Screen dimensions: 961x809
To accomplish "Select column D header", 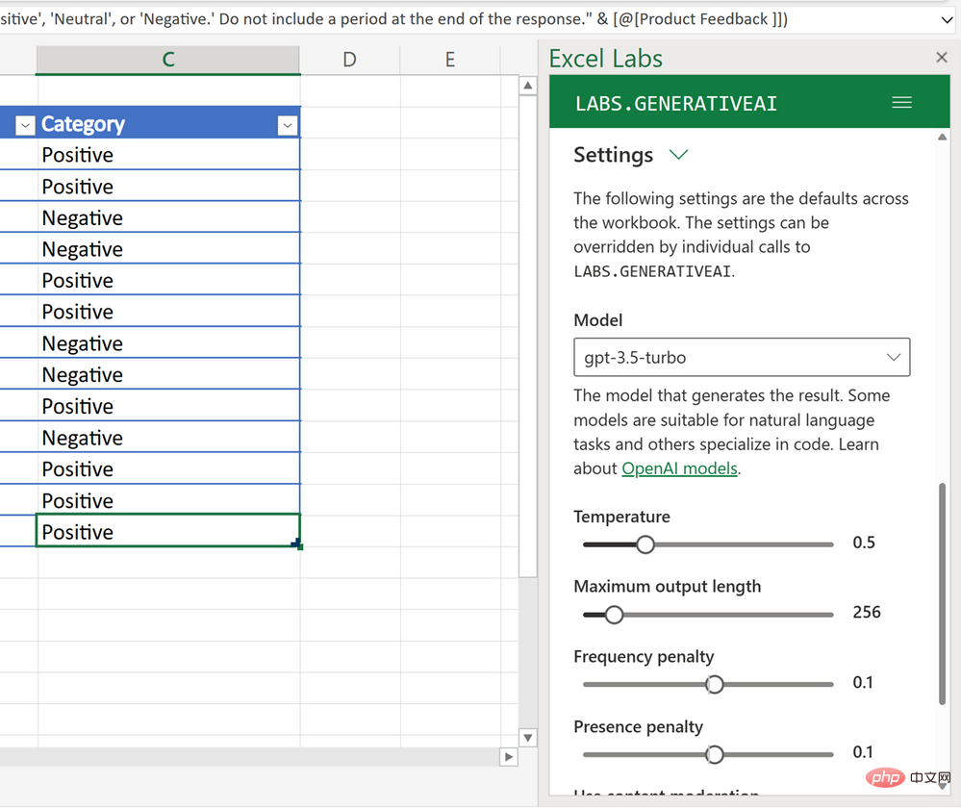I will point(349,59).
